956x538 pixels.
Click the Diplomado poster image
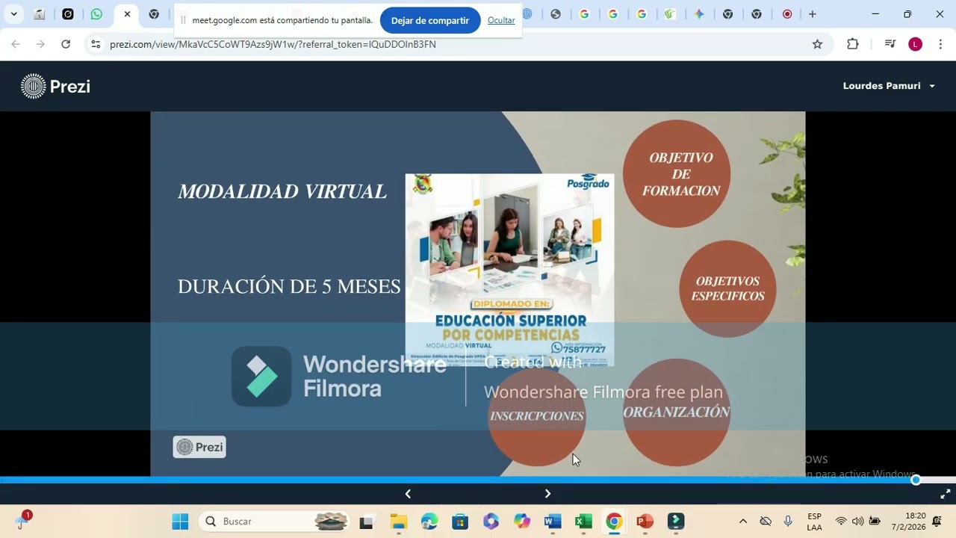(509, 270)
